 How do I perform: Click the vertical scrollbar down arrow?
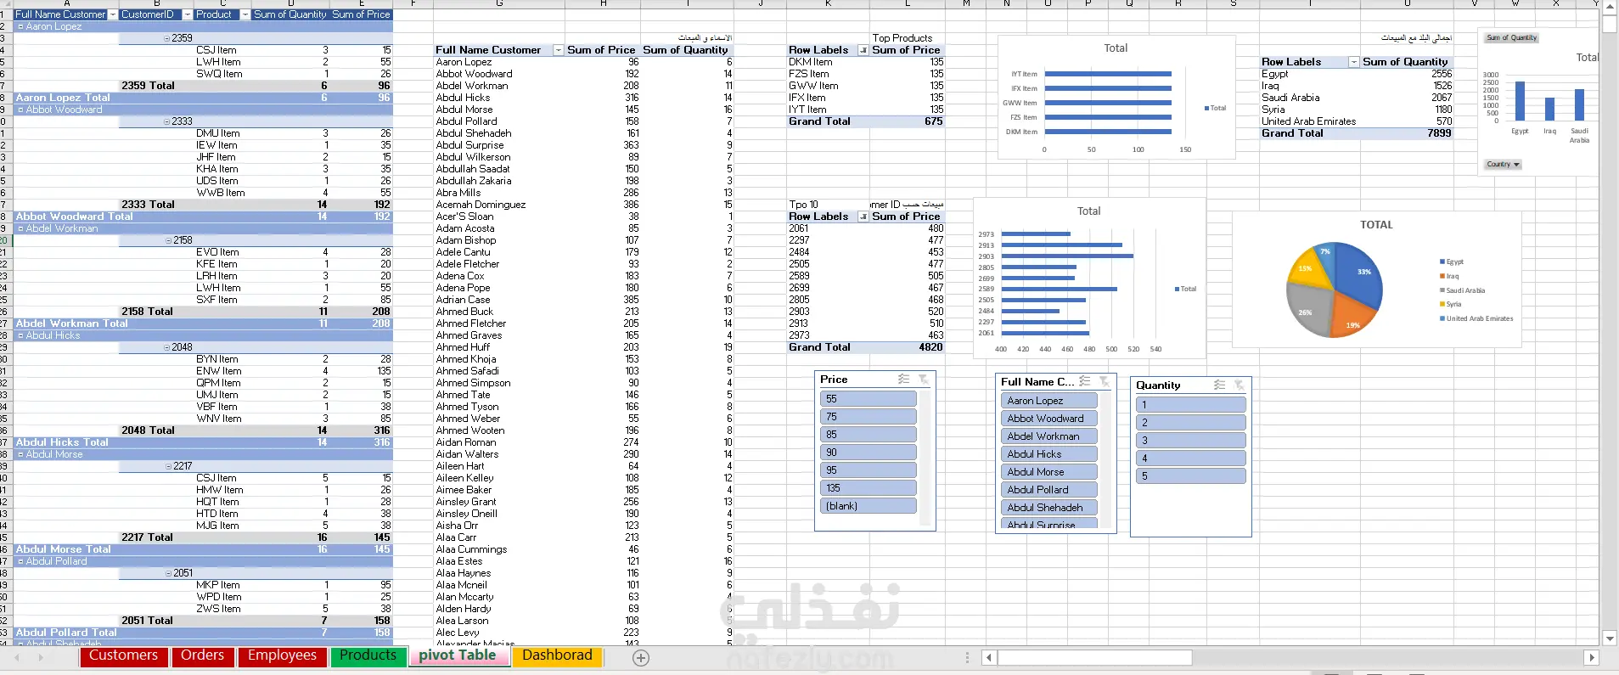(1610, 638)
